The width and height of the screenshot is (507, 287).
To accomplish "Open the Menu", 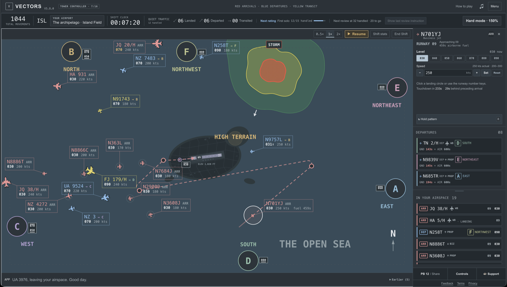I will point(495,6).
